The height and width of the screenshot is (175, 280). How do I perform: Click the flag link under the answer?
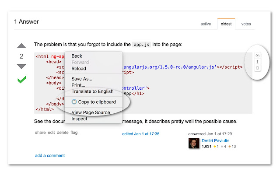pyautogui.click(x=74, y=133)
